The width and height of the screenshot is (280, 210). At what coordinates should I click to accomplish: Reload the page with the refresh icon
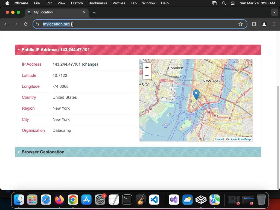(26, 24)
